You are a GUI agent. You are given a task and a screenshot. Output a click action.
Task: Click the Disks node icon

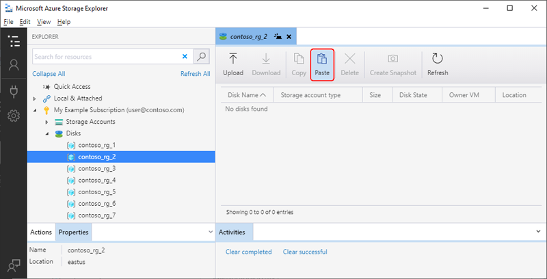pos(59,133)
